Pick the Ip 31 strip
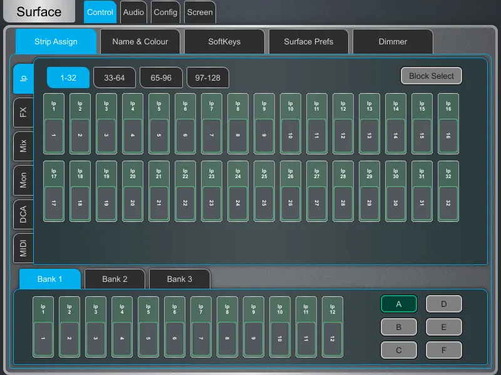The width and height of the screenshot is (501, 375). pyautogui.click(x=422, y=191)
